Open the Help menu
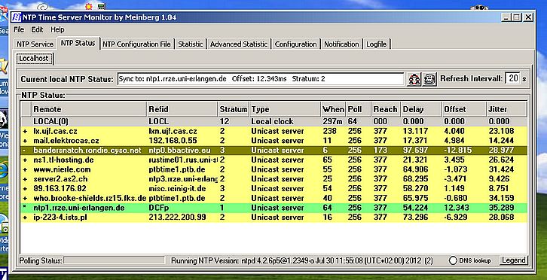The image size is (547, 280). [57, 29]
